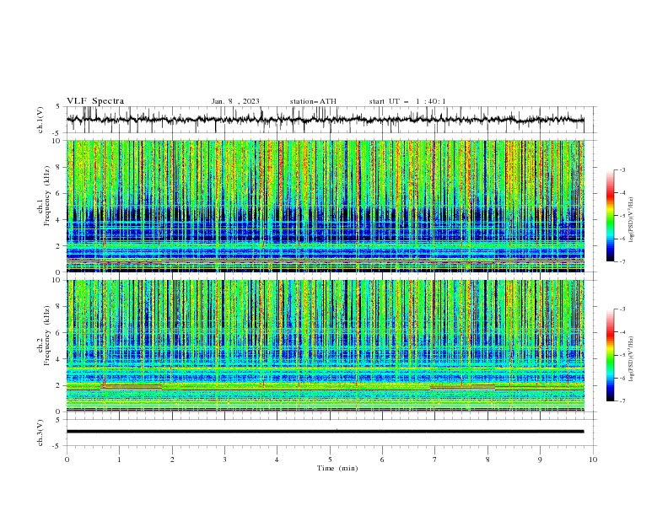Click the "Time (min)" x-axis label
Viewport: 668px width, 516px height.
coord(337,468)
